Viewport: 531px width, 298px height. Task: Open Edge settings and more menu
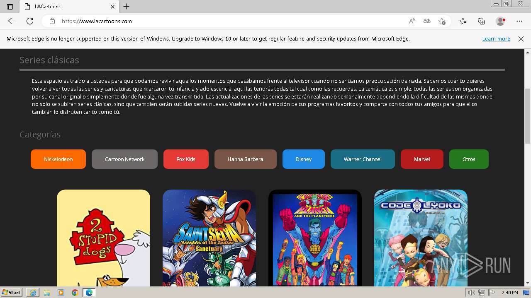click(x=519, y=21)
